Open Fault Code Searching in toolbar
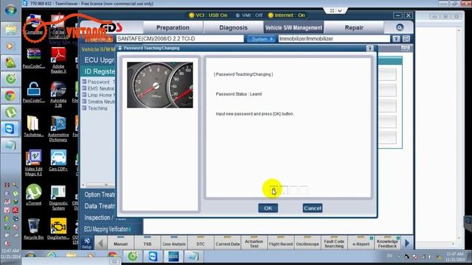Screen dimensions: 472x265 pyautogui.click(x=334, y=243)
